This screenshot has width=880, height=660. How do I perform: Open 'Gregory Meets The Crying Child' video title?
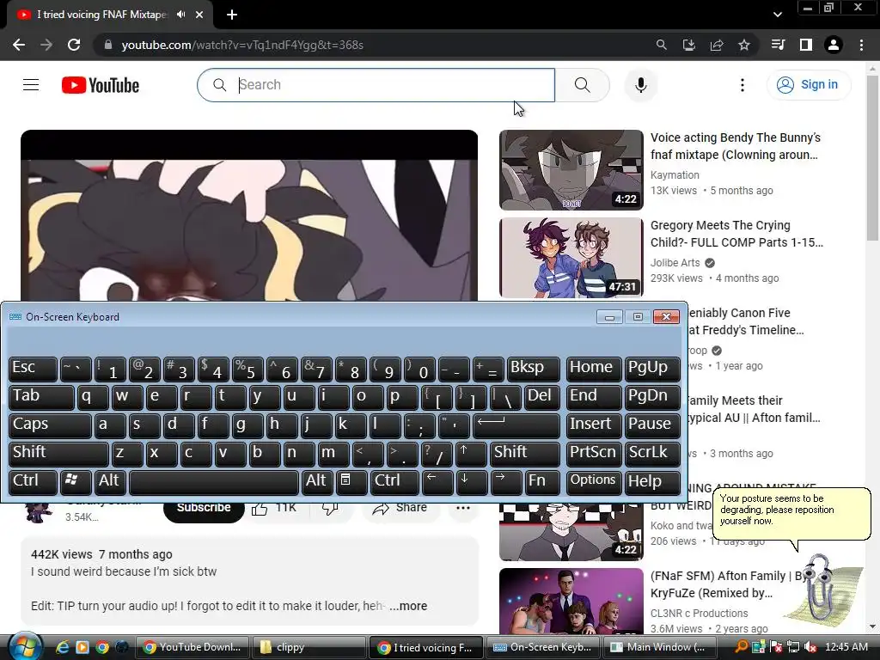[736, 234]
